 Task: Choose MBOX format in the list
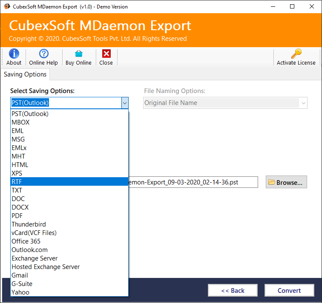(69, 122)
